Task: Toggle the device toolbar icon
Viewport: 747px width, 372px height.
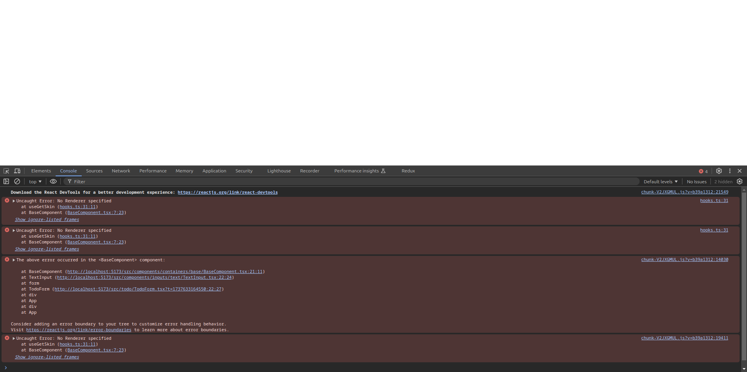Action: pyautogui.click(x=17, y=171)
